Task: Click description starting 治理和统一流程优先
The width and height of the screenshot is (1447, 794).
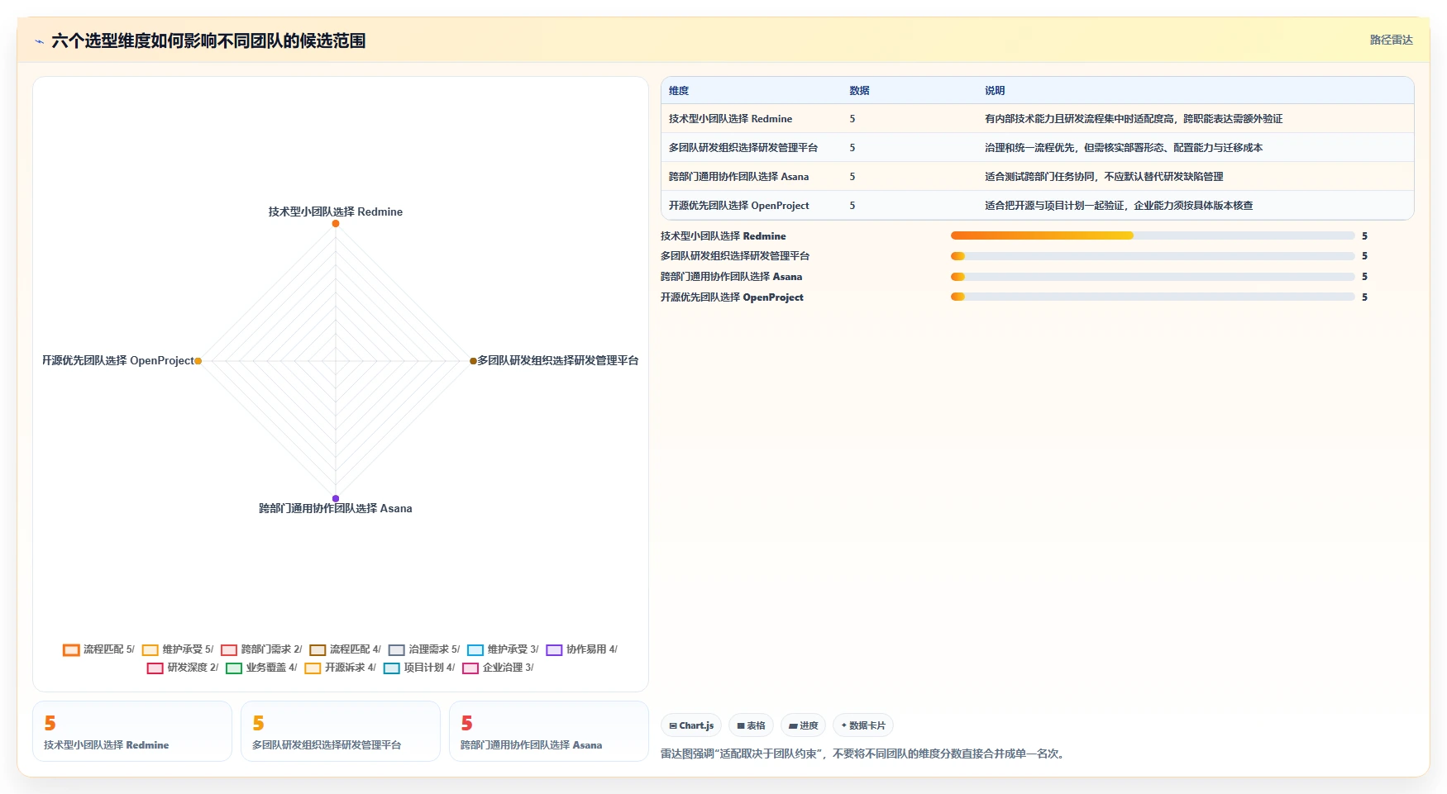Action: coord(1124,148)
